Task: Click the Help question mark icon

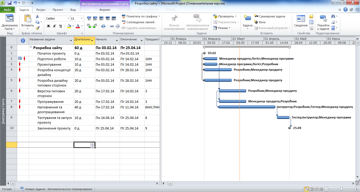Action: [346, 10]
